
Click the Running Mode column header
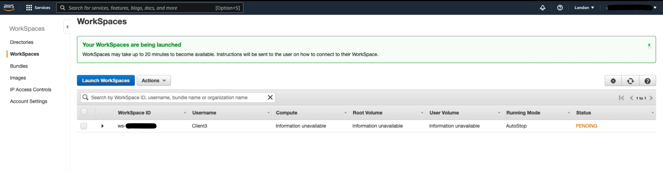click(x=523, y=113)
